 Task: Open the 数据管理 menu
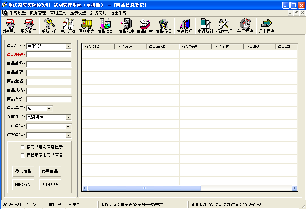coord(38,13)
